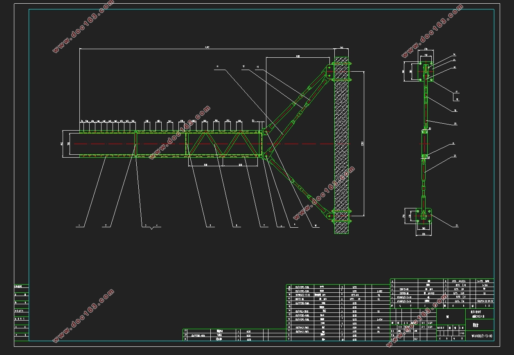Click the vertical dimension right of the wall
Viewport: 514px width, 355px height.
point(363,143)
